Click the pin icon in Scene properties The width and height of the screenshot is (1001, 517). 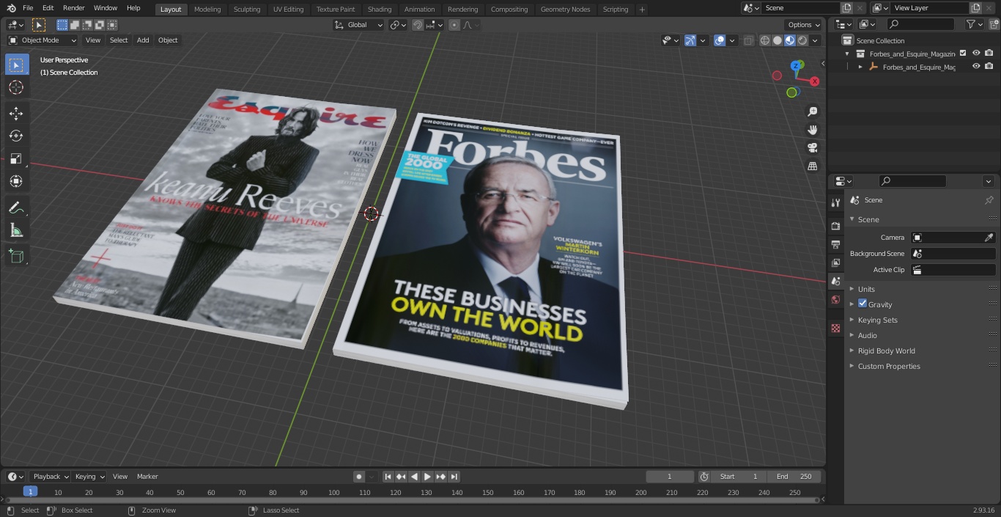(989, 200)
